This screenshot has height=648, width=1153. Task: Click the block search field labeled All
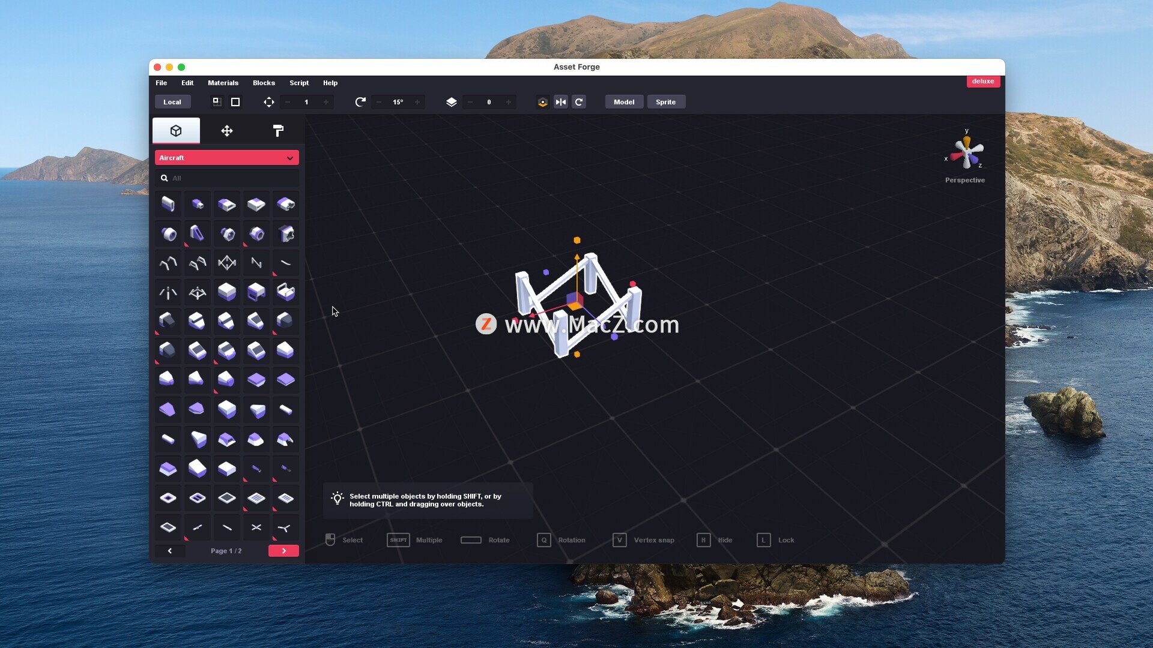(227, 178)
